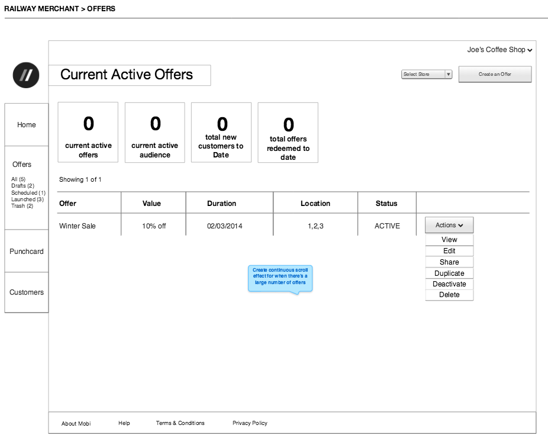Open the Terms & Conditions footer link
Image resolution: width=548 pixels, height=438 pixels.
pyautogui.click(x=180, y=423)
